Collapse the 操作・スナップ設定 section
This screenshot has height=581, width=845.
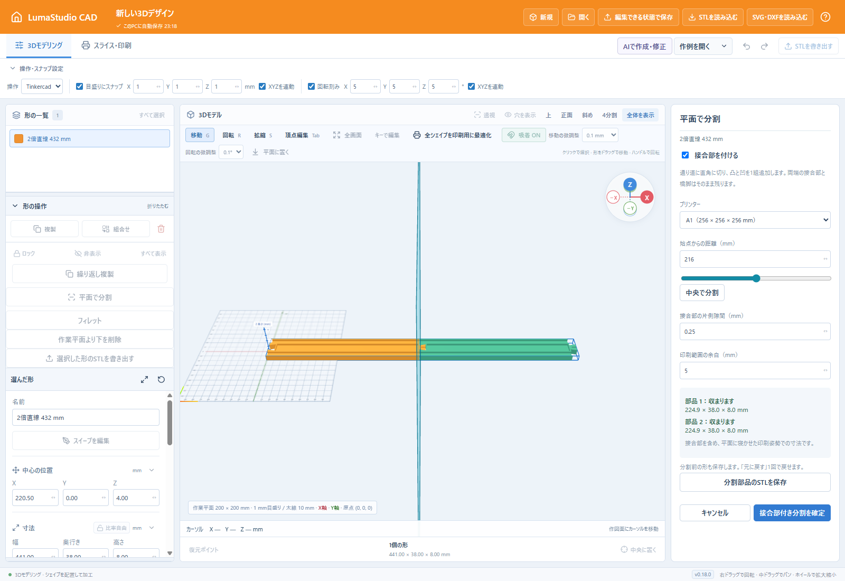coord(13,68)
